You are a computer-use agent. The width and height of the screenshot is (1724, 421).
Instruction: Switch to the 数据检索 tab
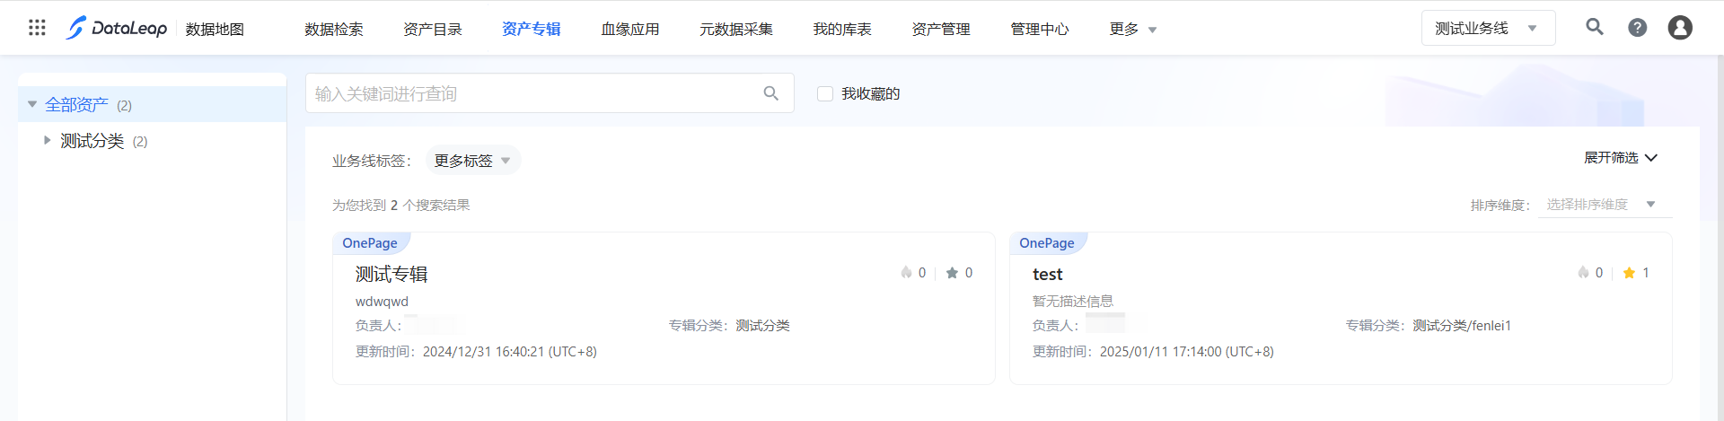coord(333,29)
